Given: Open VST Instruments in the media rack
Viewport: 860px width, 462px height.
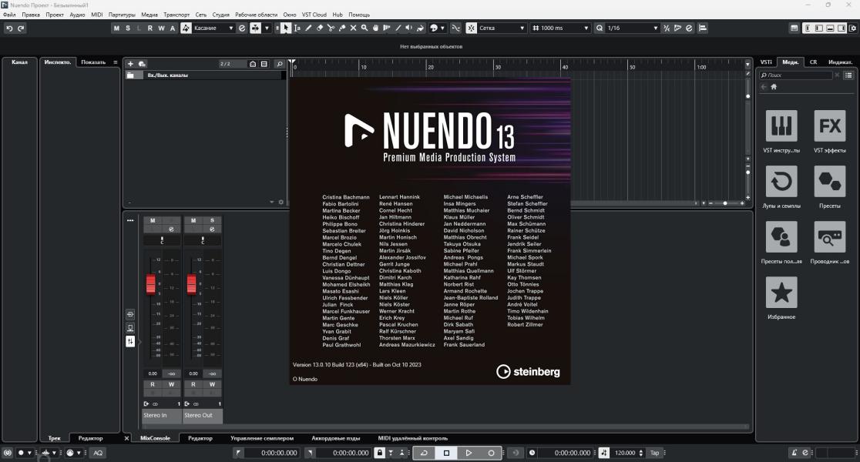Looking at the screenshot, I should pyautogui.click(x=781, y=126).
